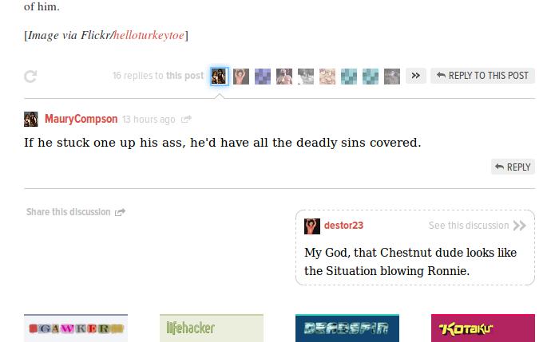Select the first highlighted commenter avatar
Screen dimensions: 551x342
coord(220,77)
